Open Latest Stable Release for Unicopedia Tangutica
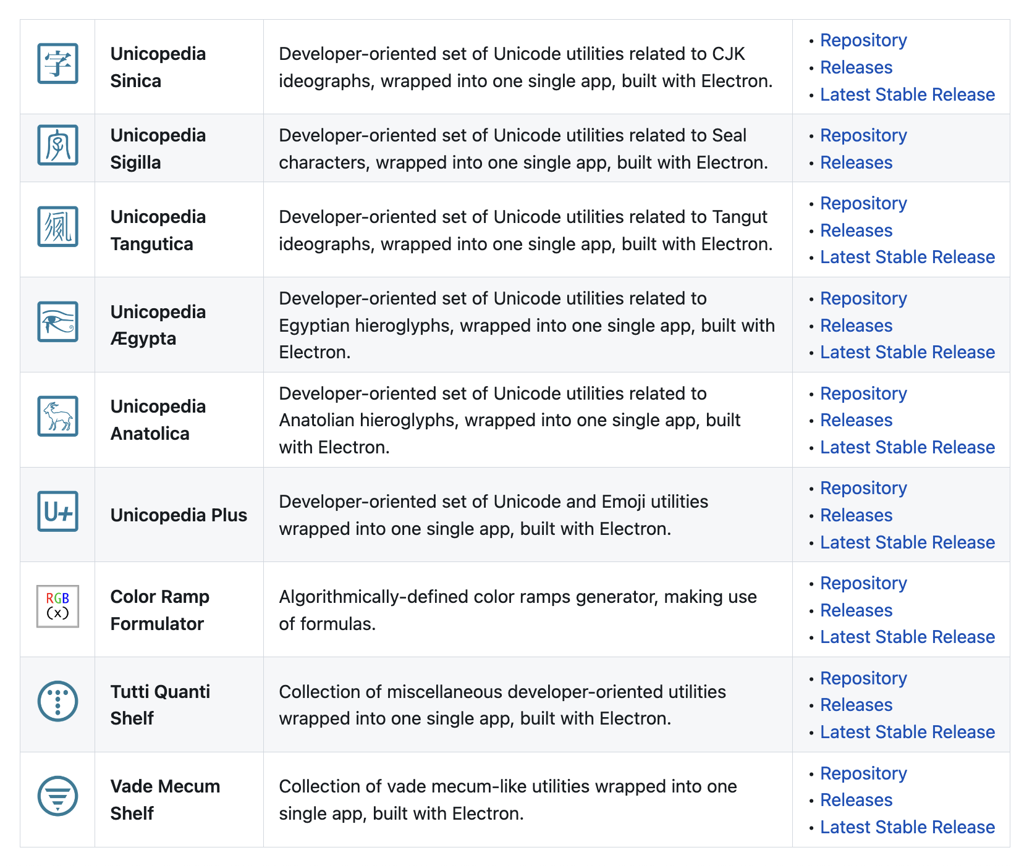Viewport: 1032px width, 866px height. 907,257
